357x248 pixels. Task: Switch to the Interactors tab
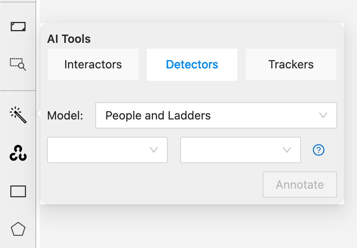[93, 64]
